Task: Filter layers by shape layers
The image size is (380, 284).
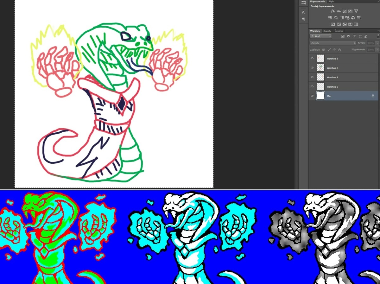Action: pyautogui.click(x=360, y=36)
